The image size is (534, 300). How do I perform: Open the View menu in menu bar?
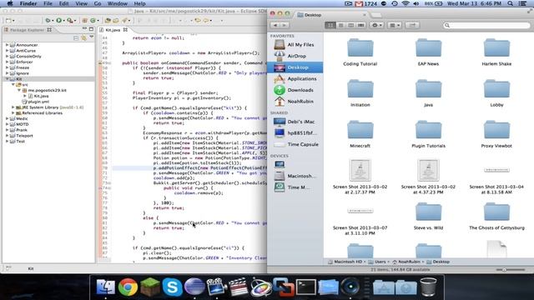[82, 3]
